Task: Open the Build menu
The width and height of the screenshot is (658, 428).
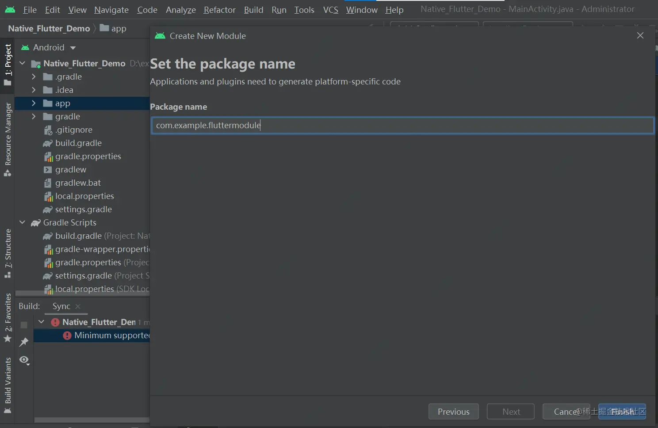Action: [253, 10]
